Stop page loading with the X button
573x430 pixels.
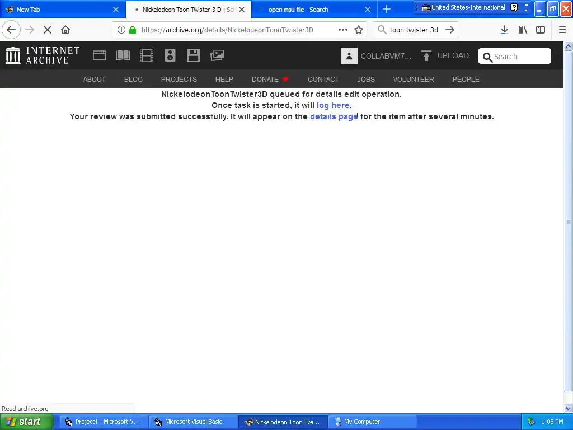point(48,30)
